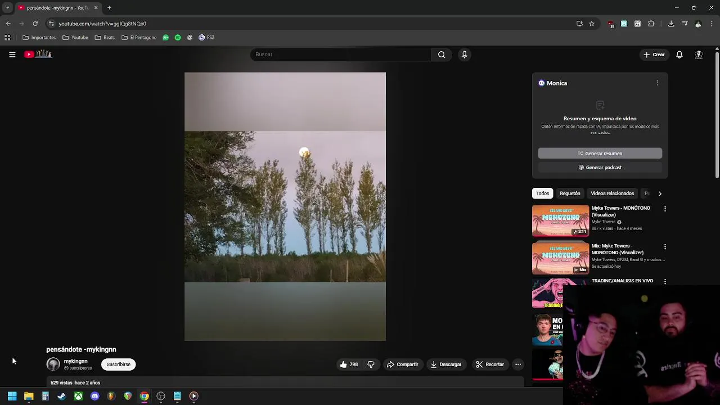
Task: Open the PS2 bookmark
Action: point(206,38)
